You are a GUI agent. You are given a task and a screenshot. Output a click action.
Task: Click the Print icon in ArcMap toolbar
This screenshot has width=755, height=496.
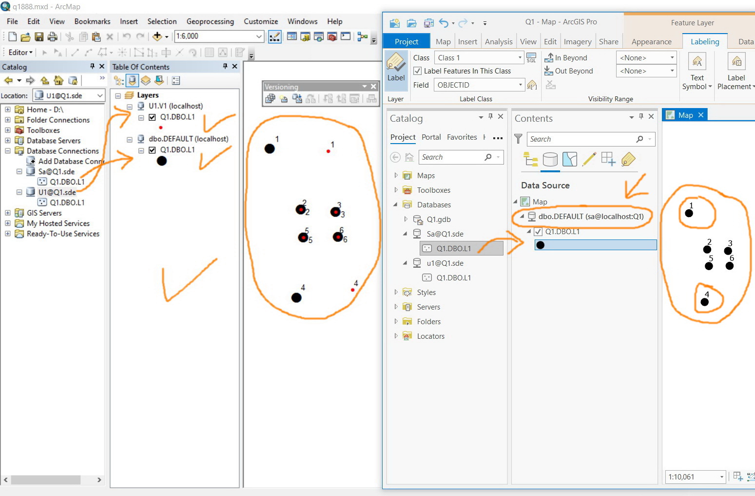pos(52,37)
